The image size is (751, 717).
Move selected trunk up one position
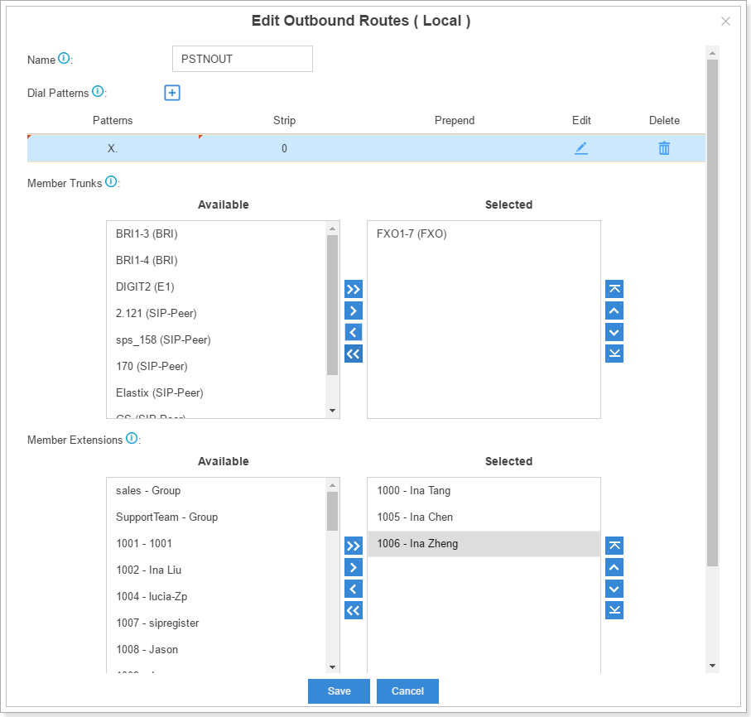(x=614, y=310)
